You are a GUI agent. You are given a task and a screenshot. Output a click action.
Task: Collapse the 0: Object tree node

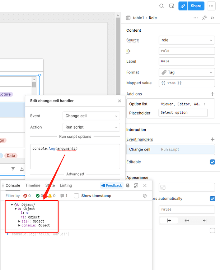pyautogui.click(x=16, y=209)
